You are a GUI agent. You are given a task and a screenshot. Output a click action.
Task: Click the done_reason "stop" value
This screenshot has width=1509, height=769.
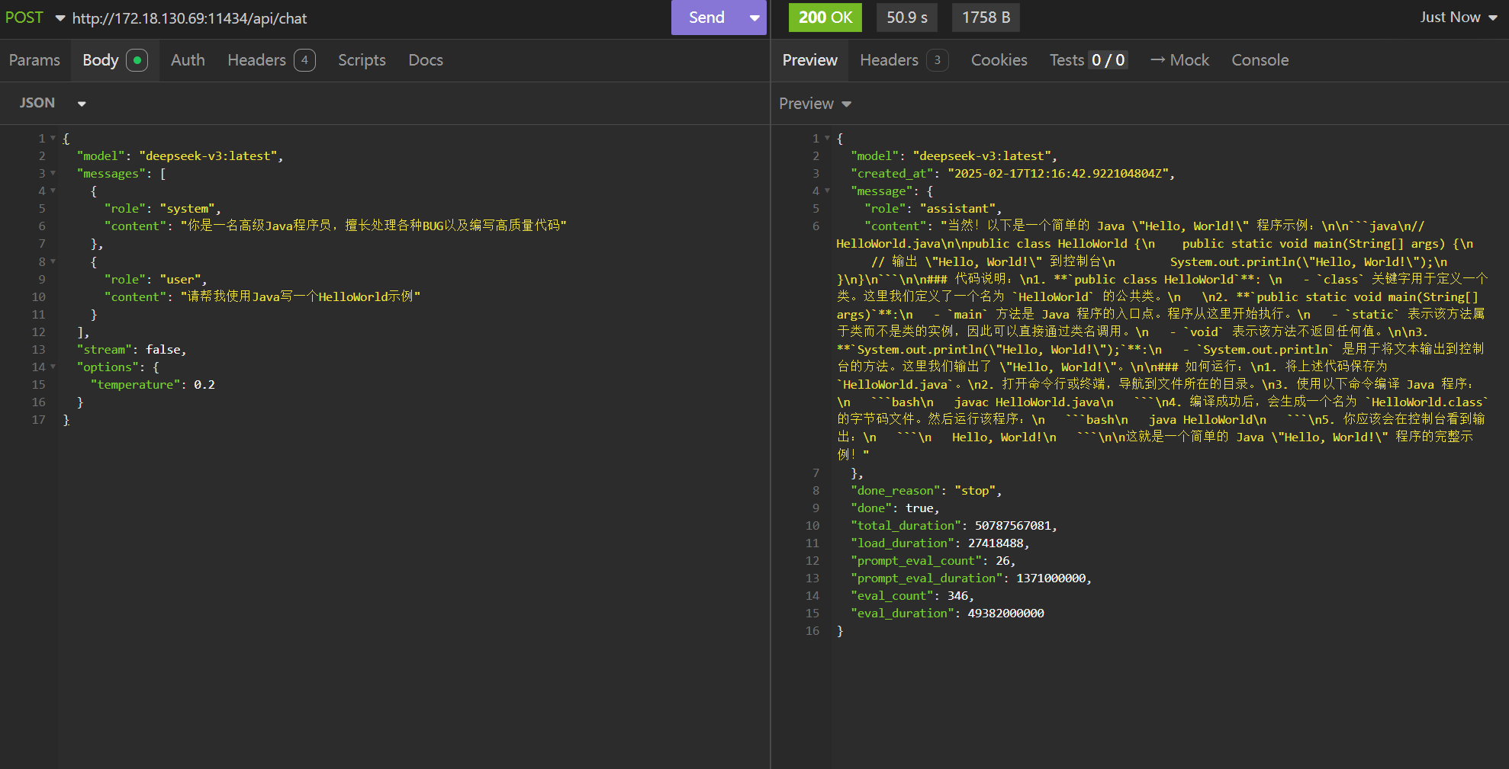tap(975, 491)
